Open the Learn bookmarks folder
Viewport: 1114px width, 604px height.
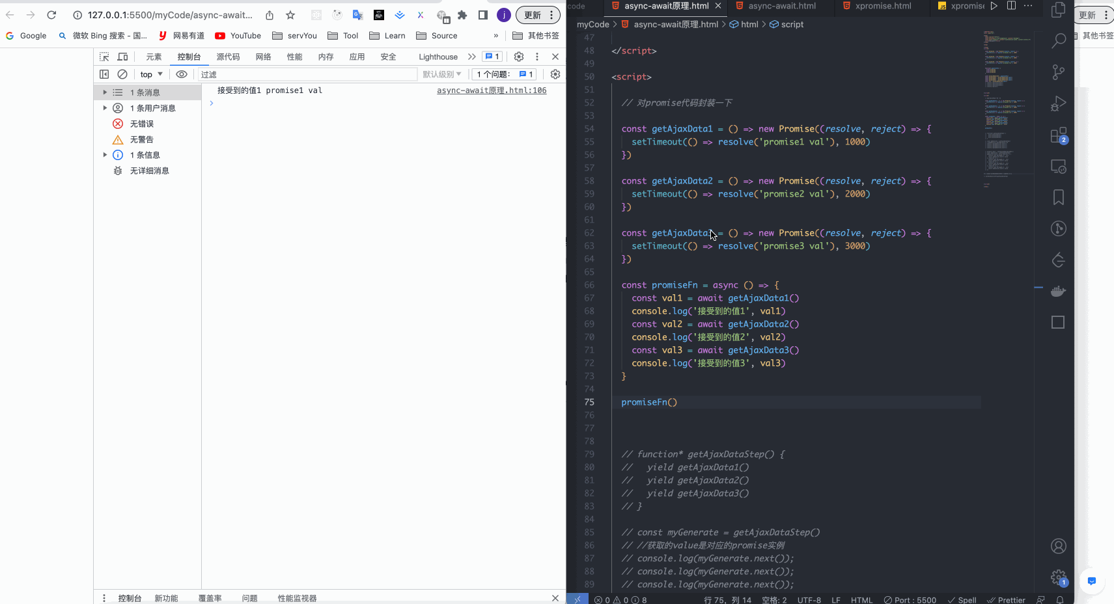[387, 36]
